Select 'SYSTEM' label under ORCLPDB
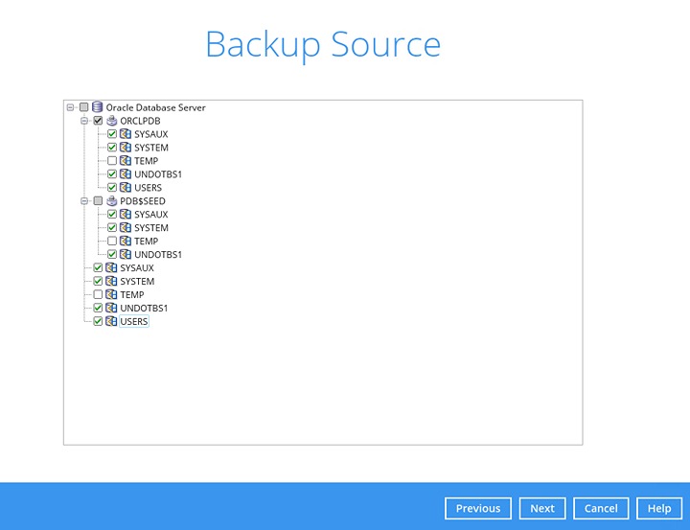Viewport: 690px width, 530px height. tap(151, 148)
